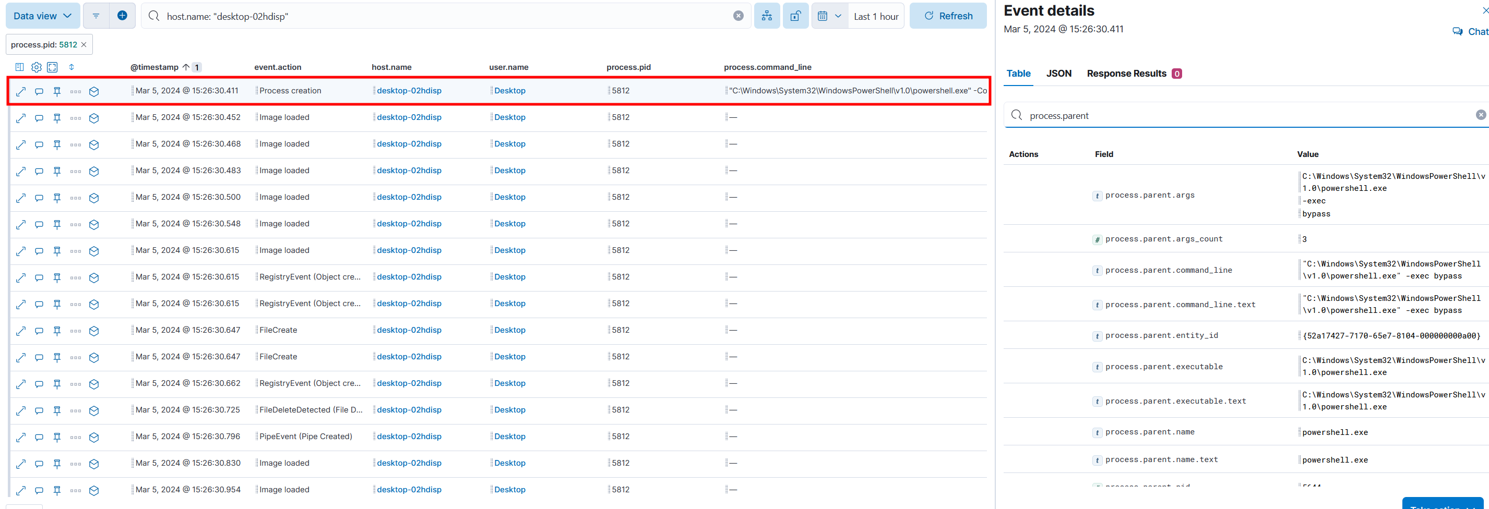Add a note to the 15:26:30.468 event
This screenshot has height=509, width=1489.
pyautogui.click(x=39, y=144)
